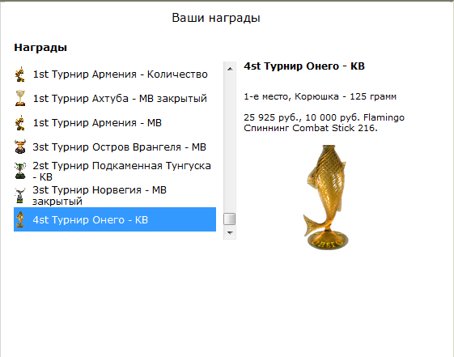Click trophy icon for Армения - Количество award
The width and height of the screenshot is (454, 357).
click(20, 74)
